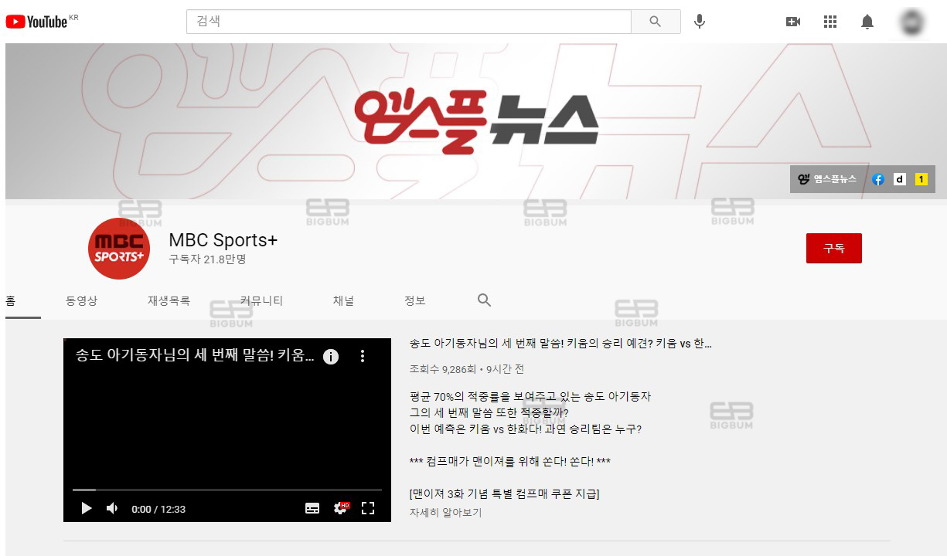Search within the channel using magnifier
This screenshot has height=556, width=947.
(x=485, y=300)
